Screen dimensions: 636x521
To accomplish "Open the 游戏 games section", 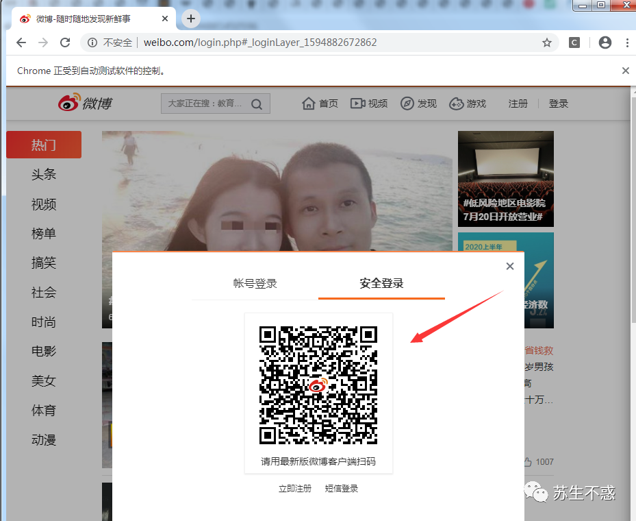I will point(468,104).
